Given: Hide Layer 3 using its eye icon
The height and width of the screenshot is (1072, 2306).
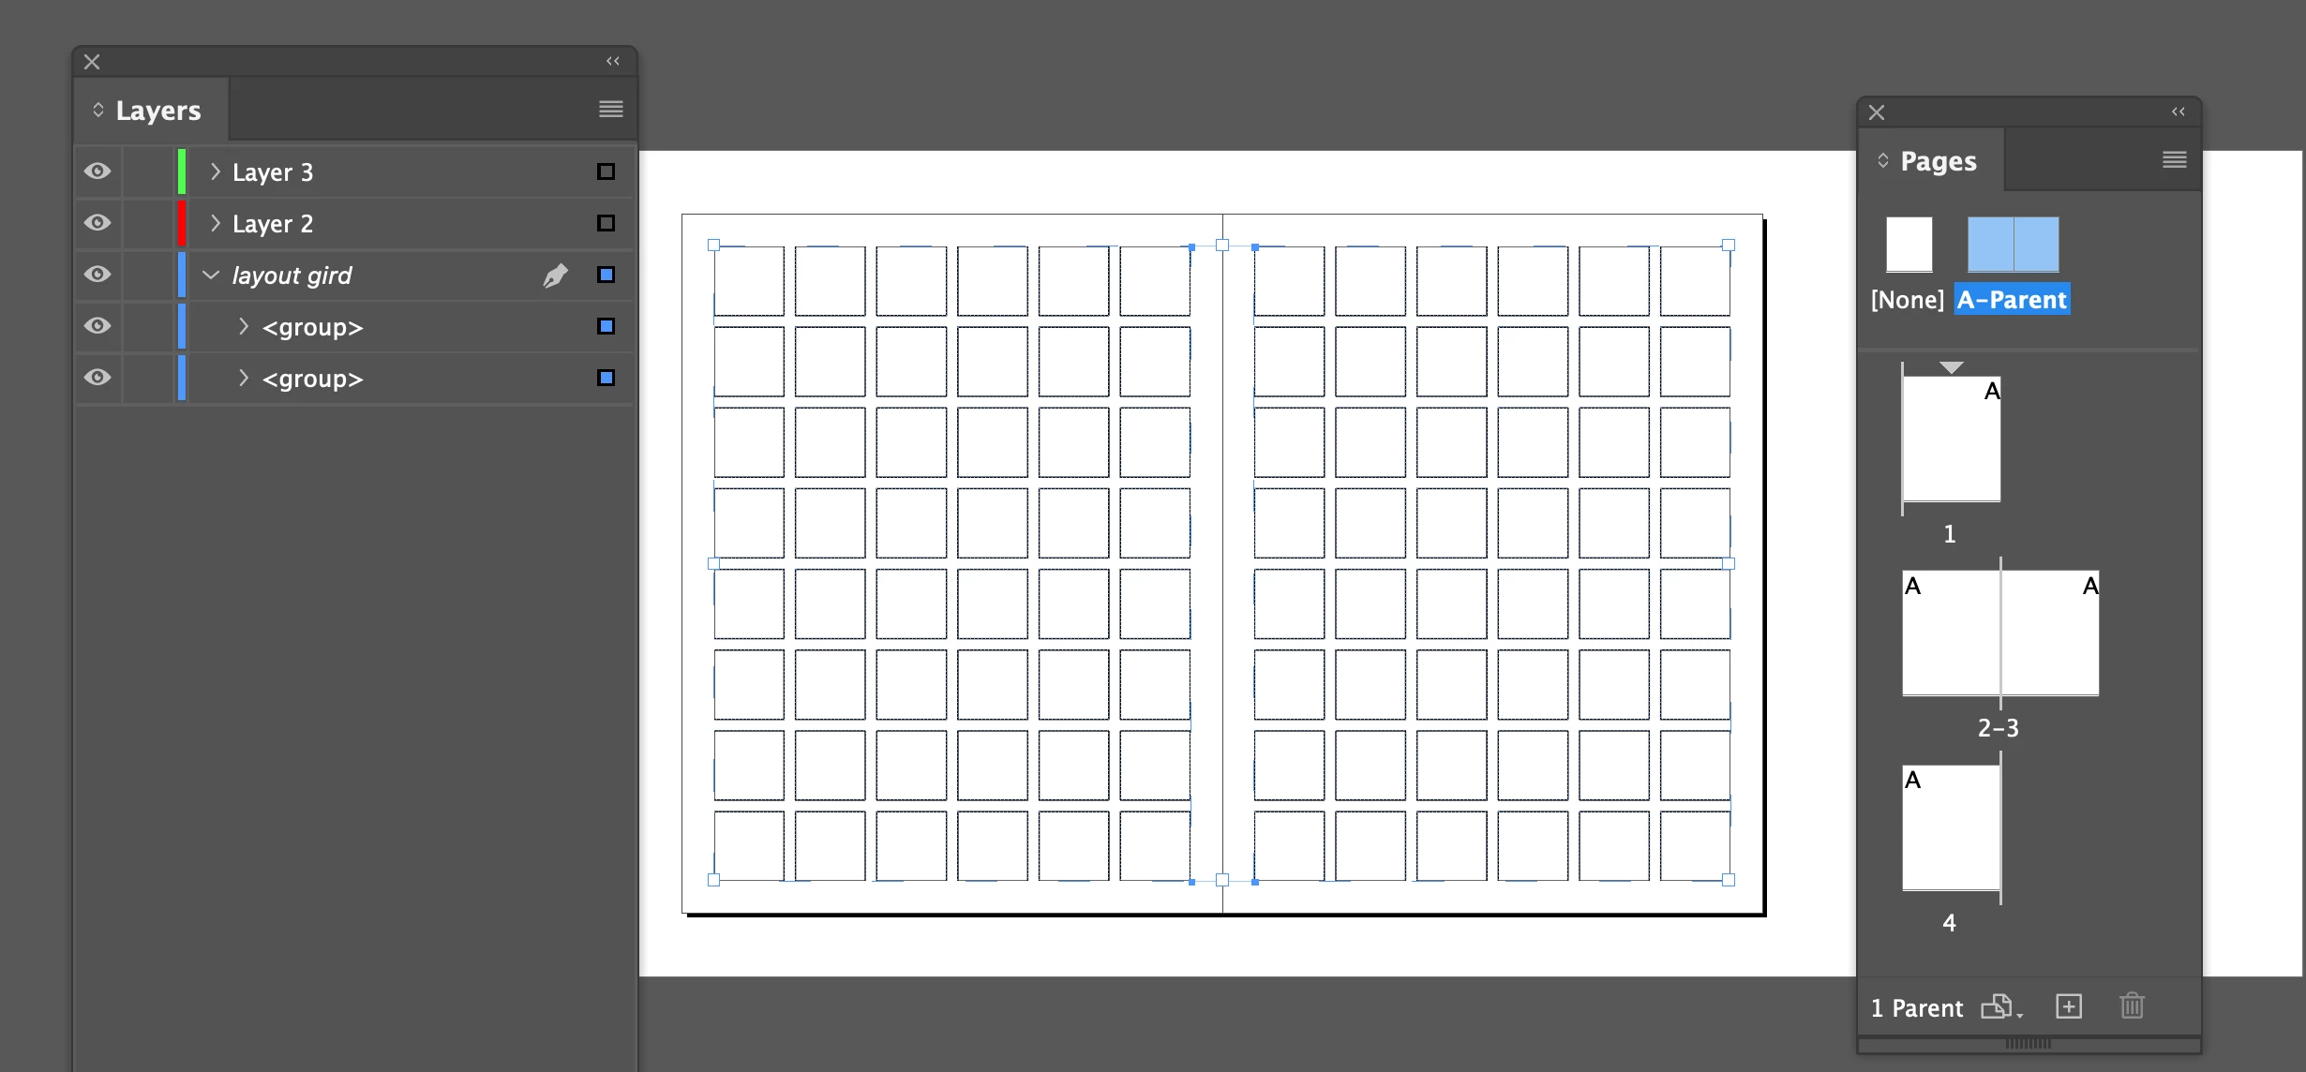Looking at the screenshot, I should coord(97,171).
